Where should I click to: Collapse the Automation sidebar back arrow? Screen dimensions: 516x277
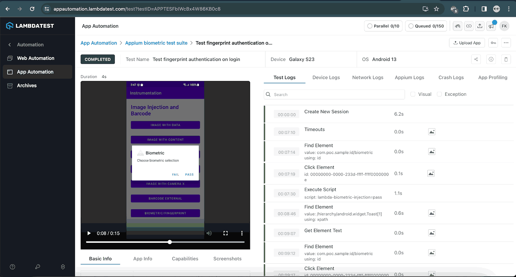10,45
